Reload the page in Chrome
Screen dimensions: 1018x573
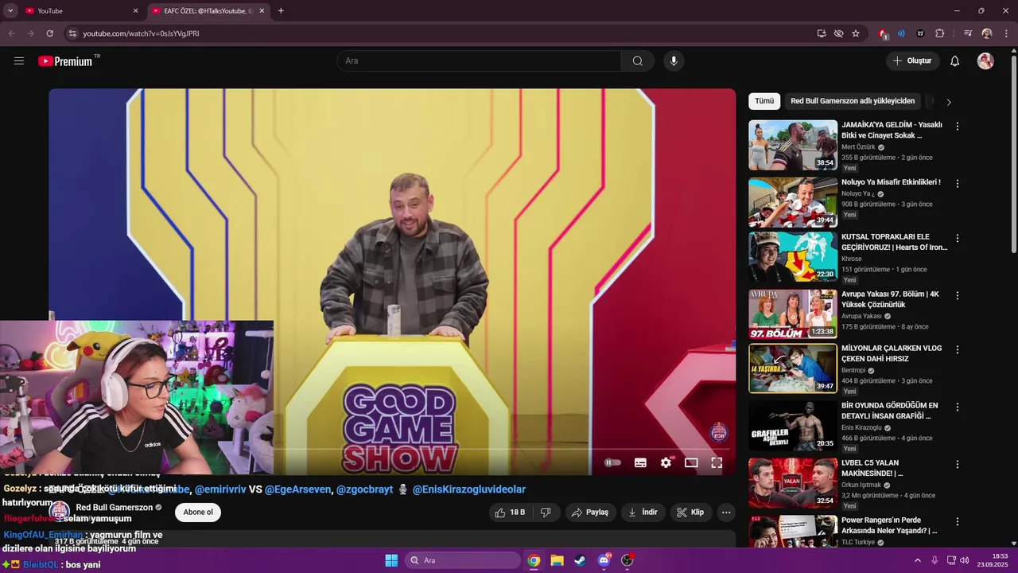[x=49, y=33]
